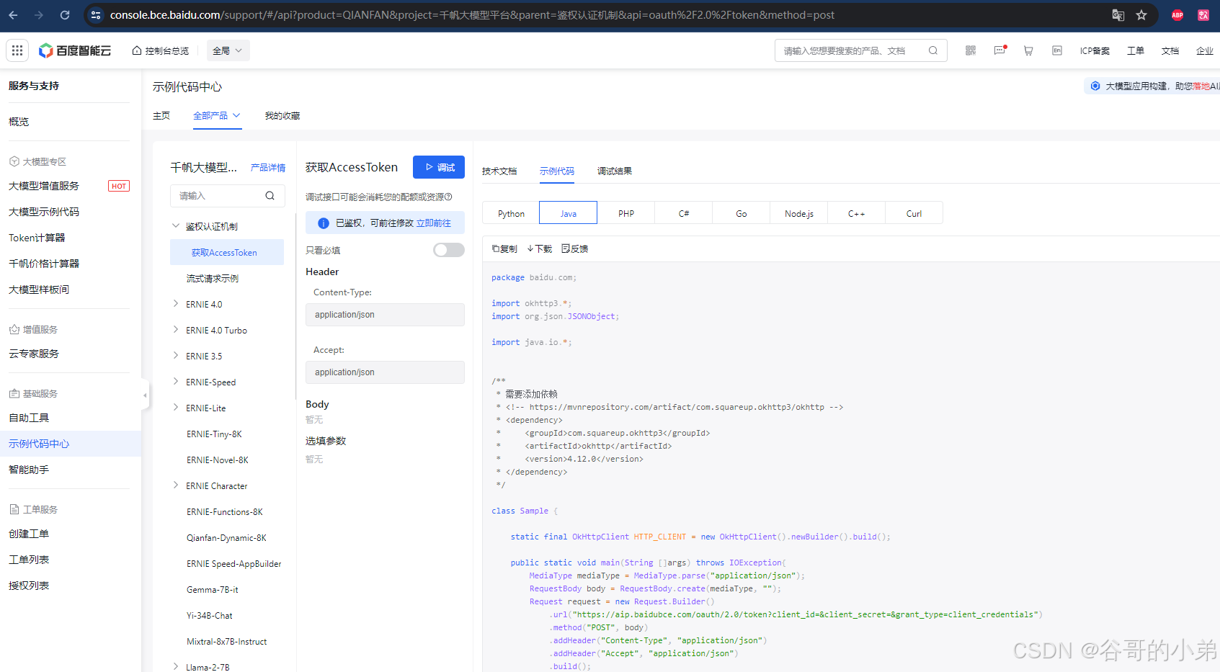Toggle the required-only switch

448,250
